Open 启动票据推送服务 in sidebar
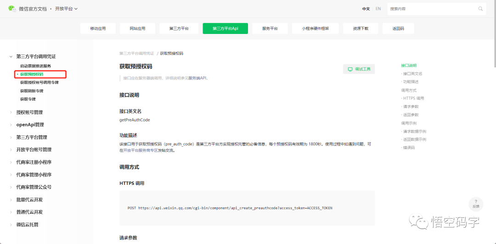The height and width of the screenshot is (244, 496). [x=35, y=66]
